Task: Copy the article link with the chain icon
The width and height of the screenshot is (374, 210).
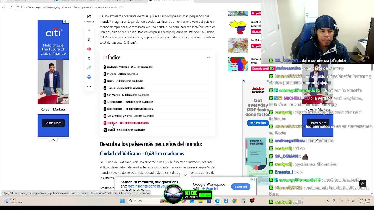Action: point(89,68)
